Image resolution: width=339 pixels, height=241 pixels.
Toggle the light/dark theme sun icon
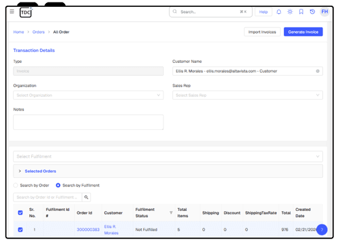point(290,12)
